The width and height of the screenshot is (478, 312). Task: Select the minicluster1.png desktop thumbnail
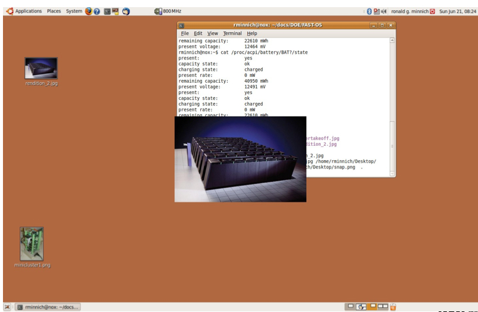tap(32, 244)
